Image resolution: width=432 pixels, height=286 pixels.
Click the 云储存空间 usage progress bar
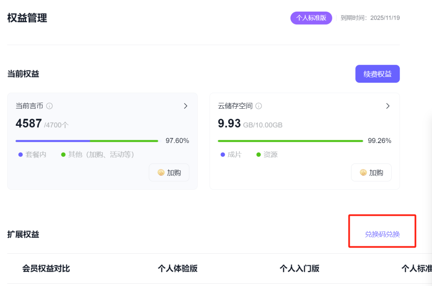290,141
